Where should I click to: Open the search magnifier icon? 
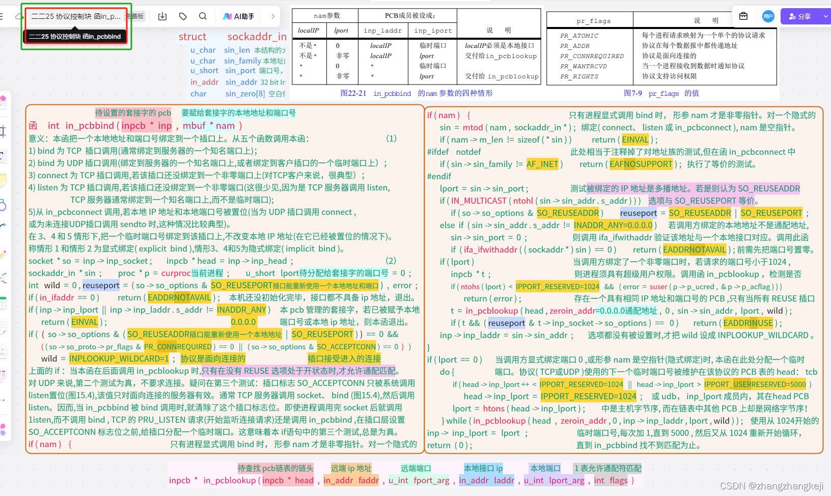(203, 16)
